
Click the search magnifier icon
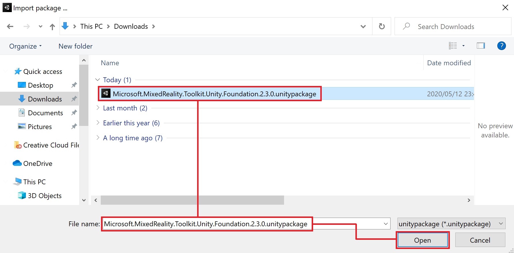click(x=406, y=26)
